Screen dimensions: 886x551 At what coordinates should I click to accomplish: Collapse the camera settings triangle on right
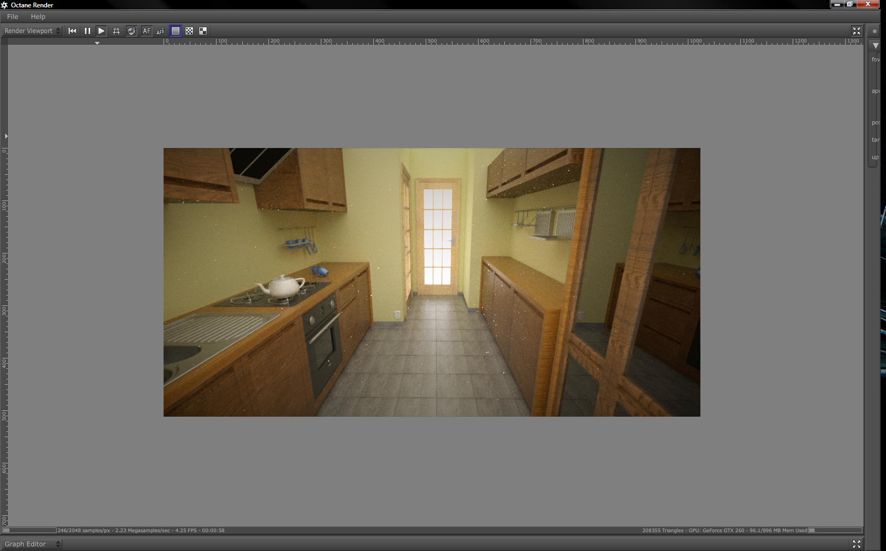[x=875, y=46]
